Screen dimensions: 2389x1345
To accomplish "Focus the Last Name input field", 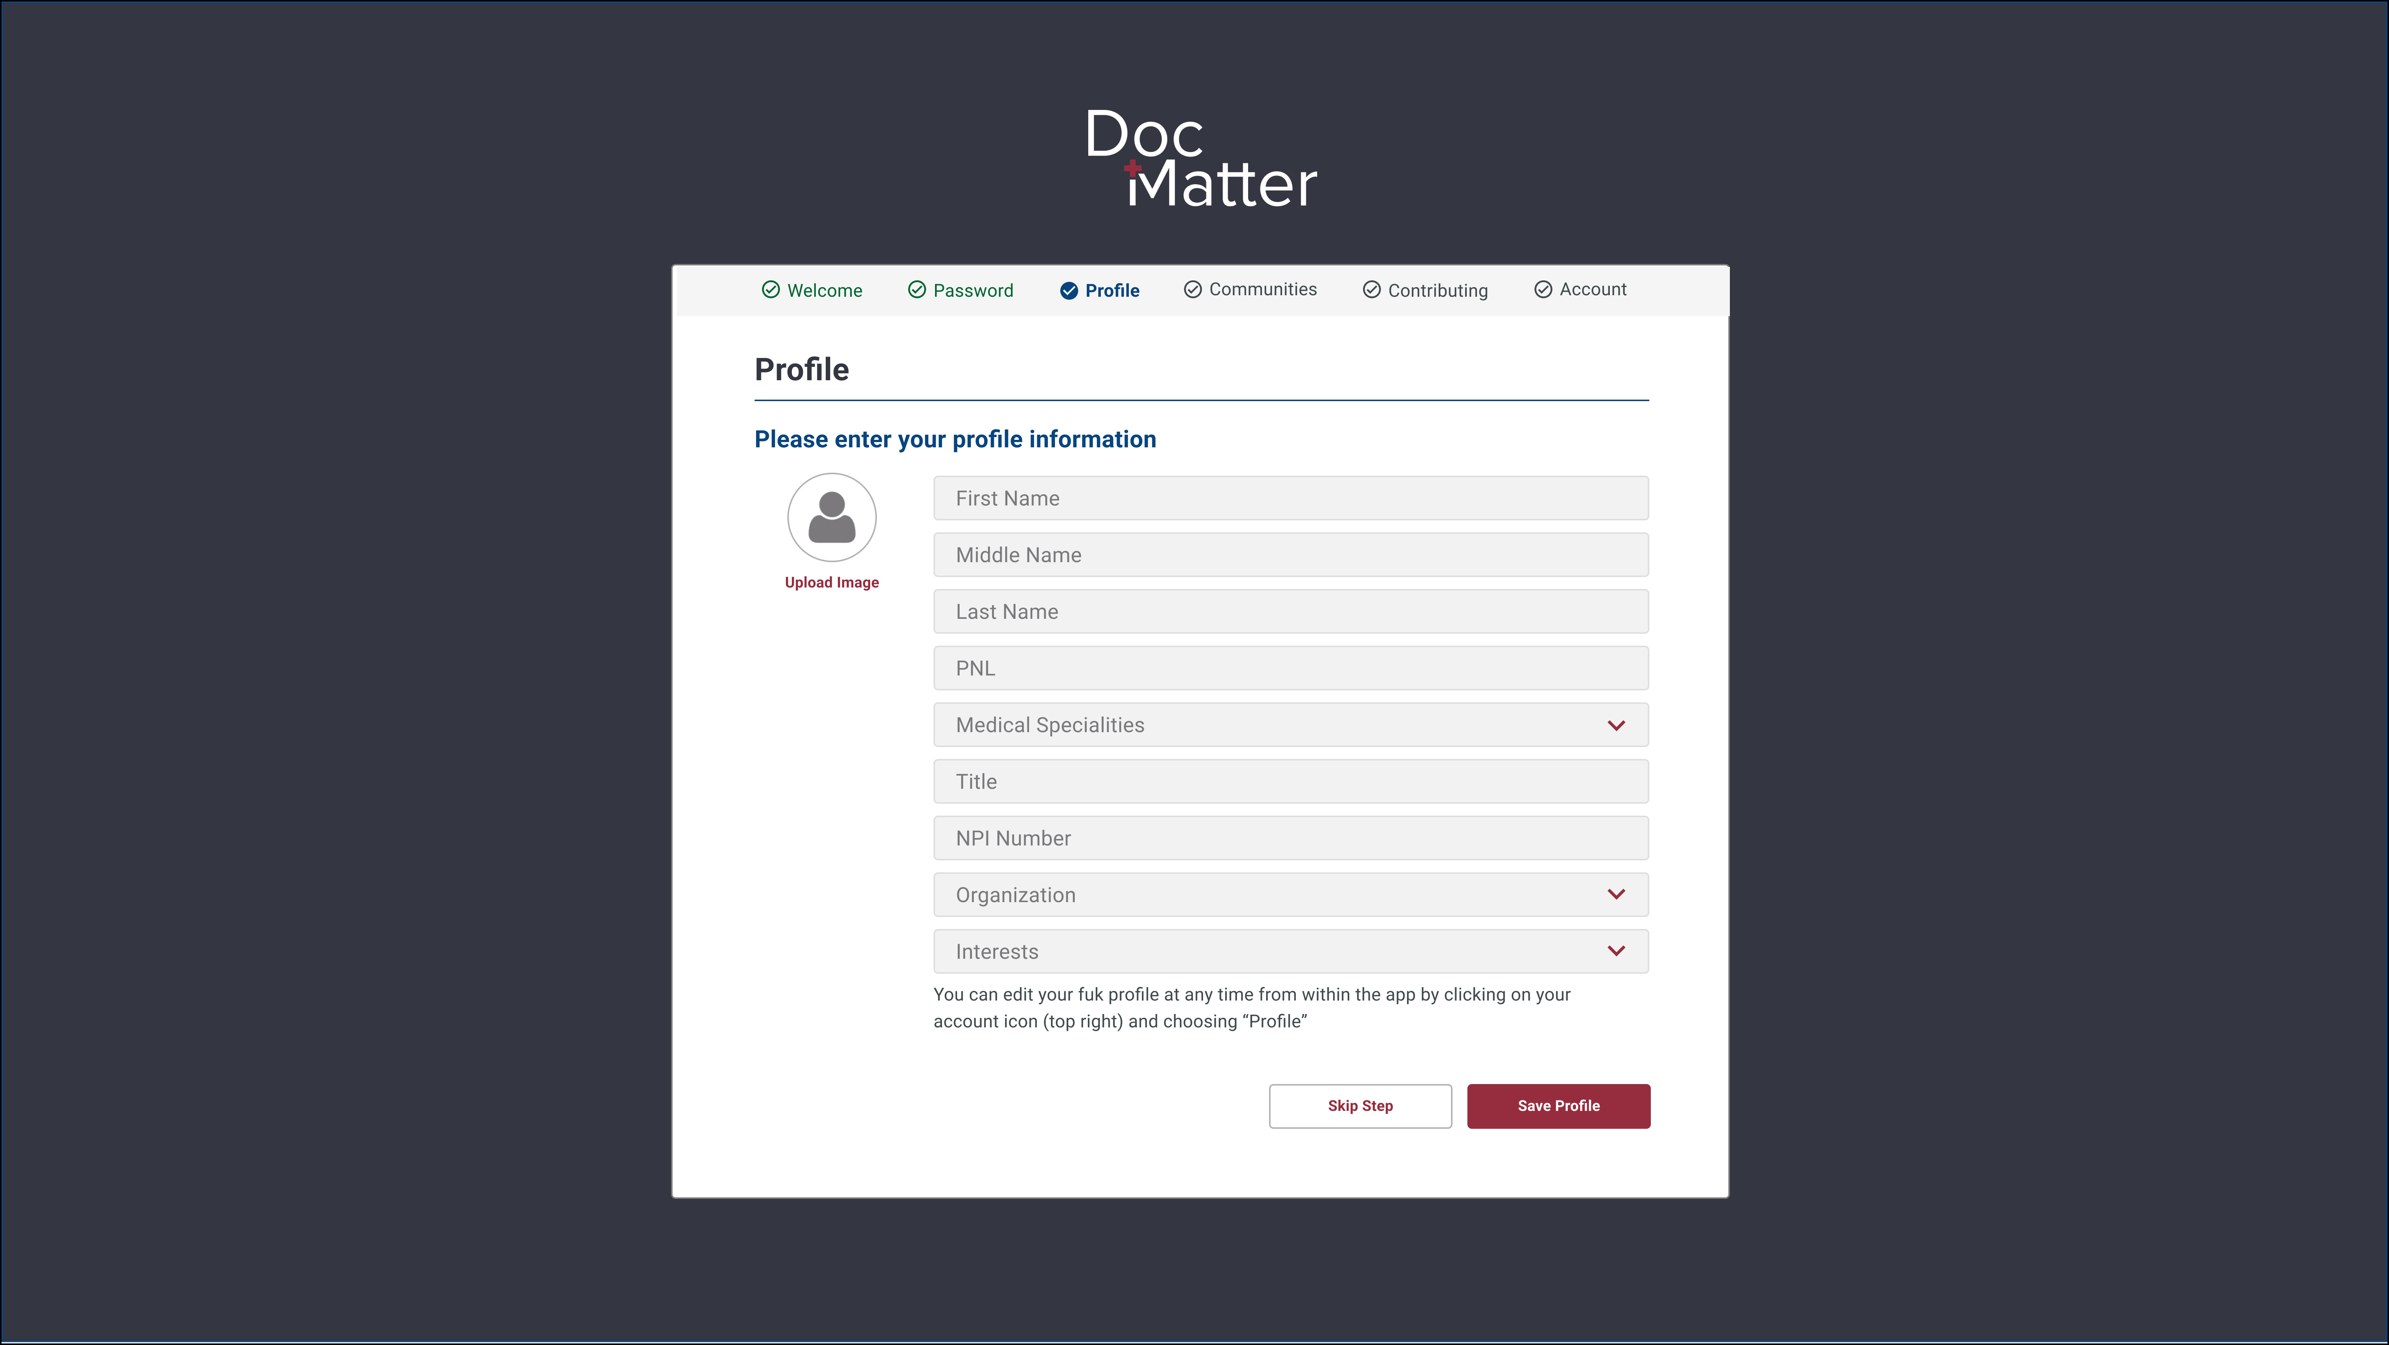I will coord(1291,612).
